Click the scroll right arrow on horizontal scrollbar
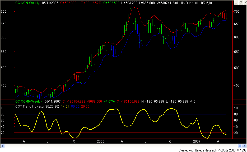 [x=244, y=146]
